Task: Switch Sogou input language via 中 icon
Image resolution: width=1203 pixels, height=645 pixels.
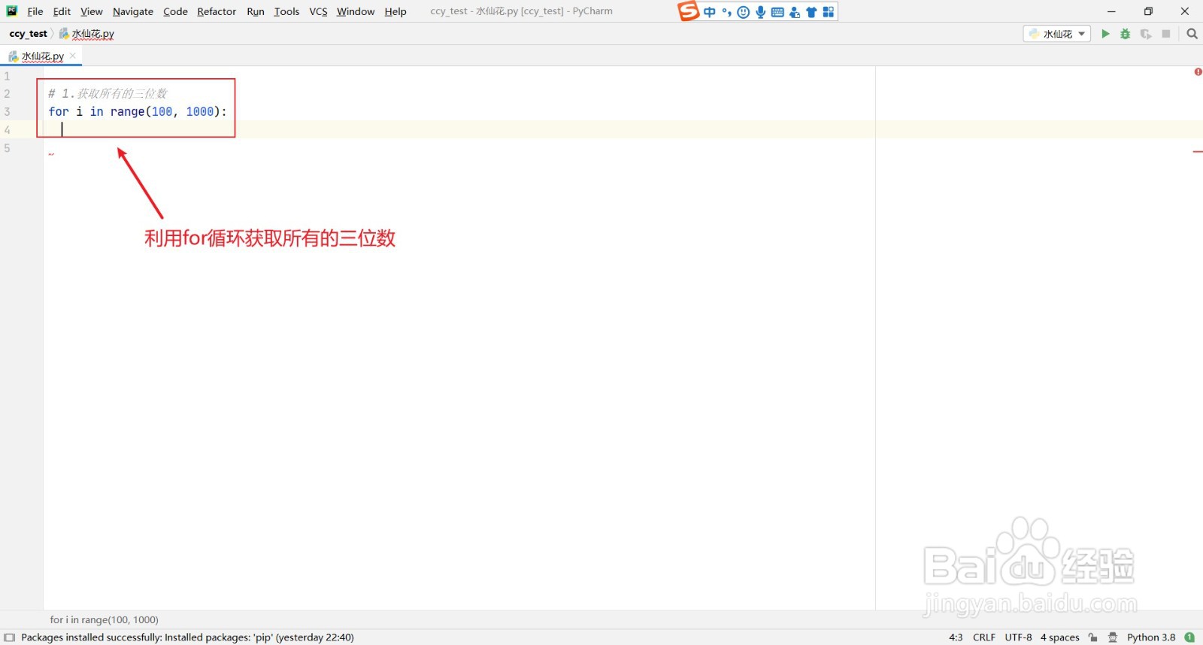Action: (710, 12)
